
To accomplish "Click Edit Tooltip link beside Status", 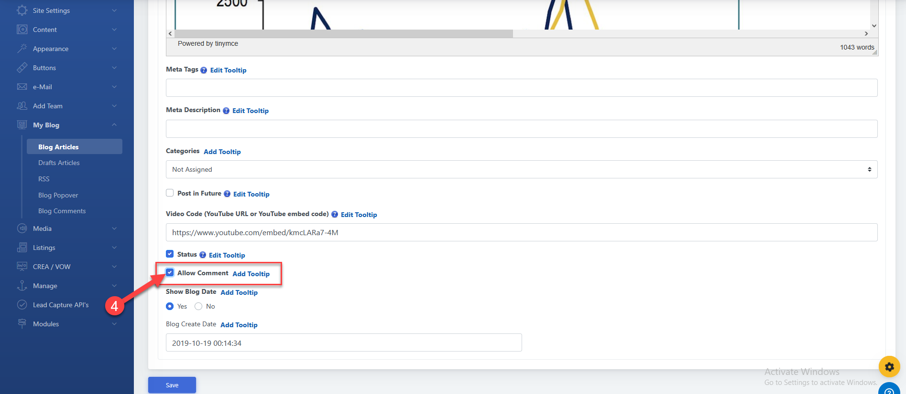I will (x=227, y=255).
